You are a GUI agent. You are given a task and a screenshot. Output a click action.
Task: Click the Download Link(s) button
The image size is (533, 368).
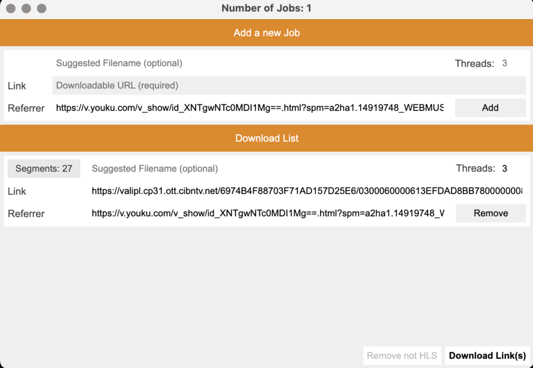pos(487,356)
